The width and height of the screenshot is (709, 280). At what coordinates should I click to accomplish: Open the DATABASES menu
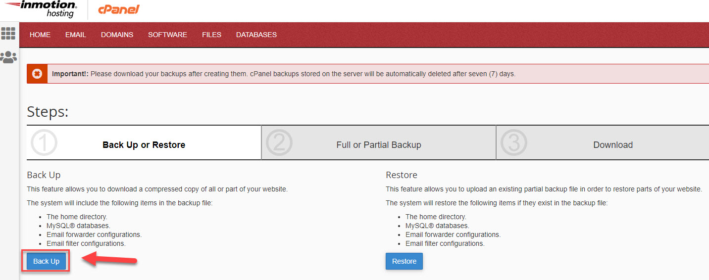(x=256, y=35)
